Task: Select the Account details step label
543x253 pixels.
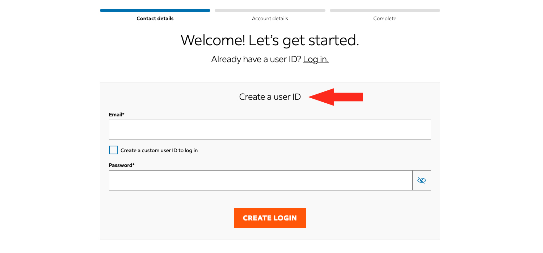Action: 270,18
